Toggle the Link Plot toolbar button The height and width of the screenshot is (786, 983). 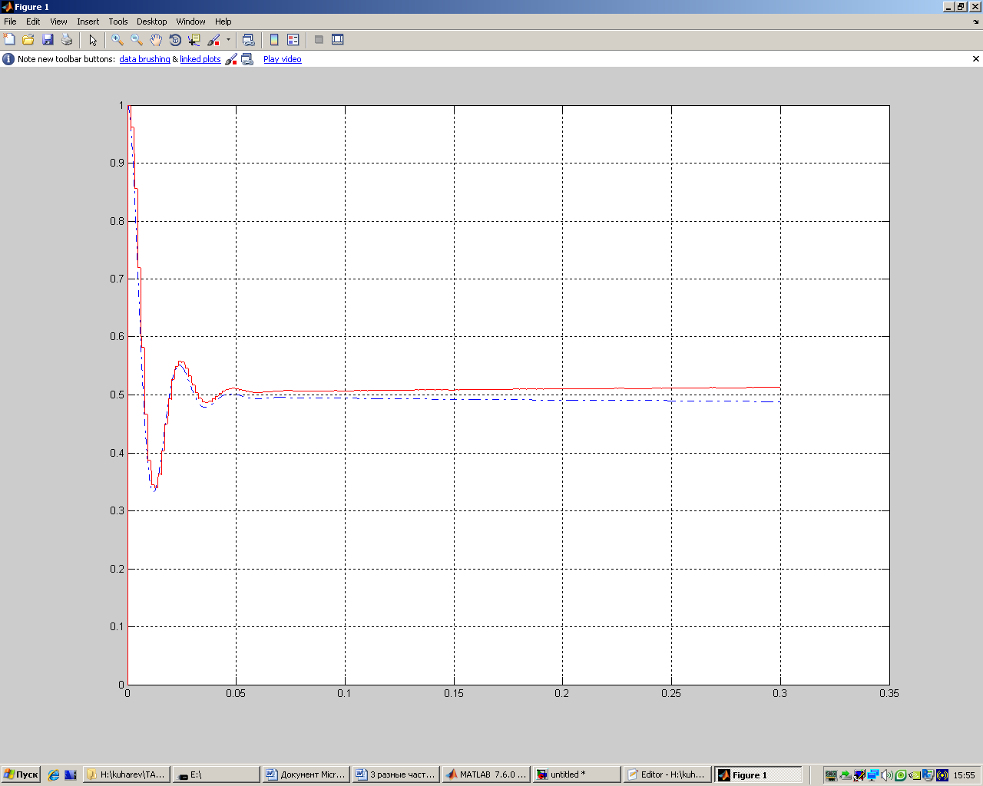(248, 39)
